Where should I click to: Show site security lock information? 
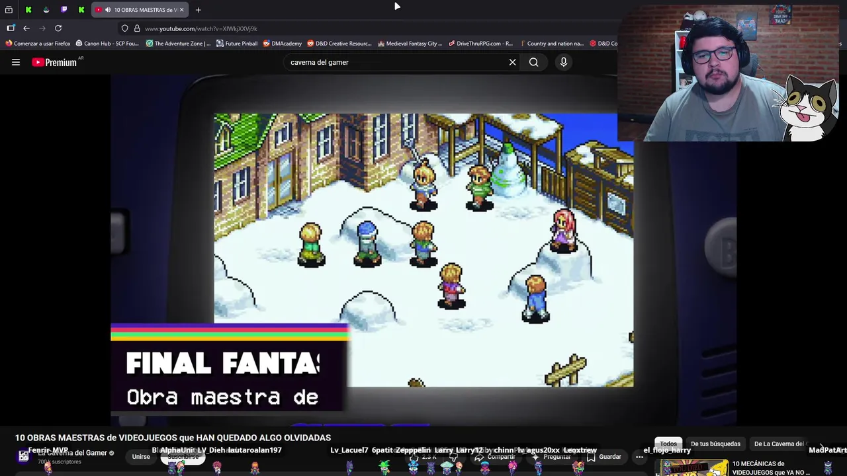pos(137,28)
